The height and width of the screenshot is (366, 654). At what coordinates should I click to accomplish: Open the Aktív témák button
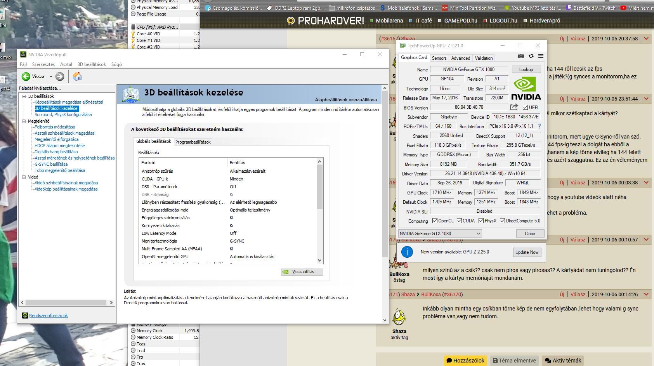[563, 361]
